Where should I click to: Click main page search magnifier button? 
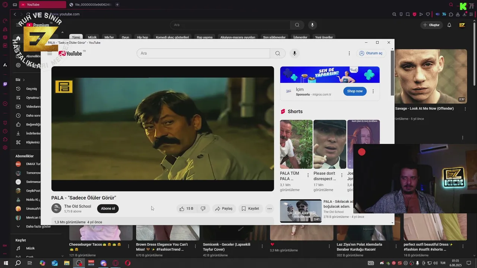tap(297, 25)
